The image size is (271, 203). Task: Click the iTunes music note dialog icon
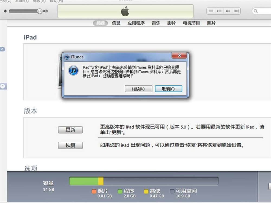(x=73, y=70)
